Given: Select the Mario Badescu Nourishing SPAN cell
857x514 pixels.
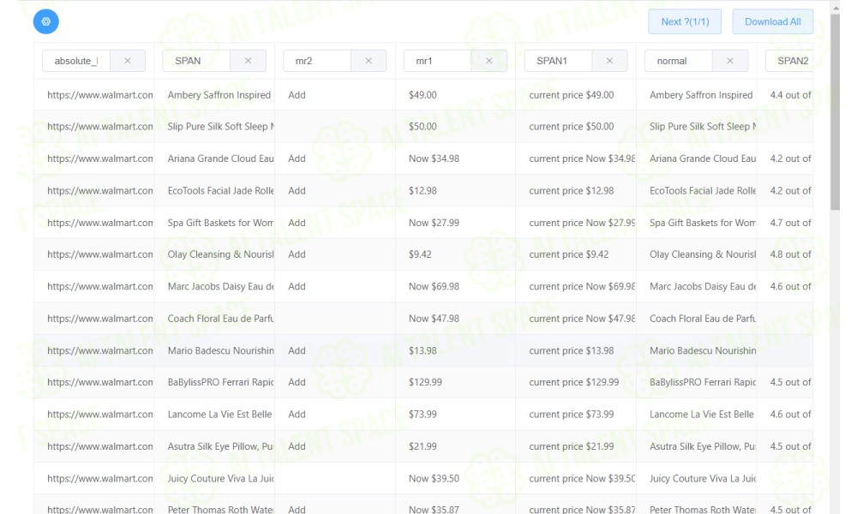Looking at the screenshot, I should (x=214, y=350).
